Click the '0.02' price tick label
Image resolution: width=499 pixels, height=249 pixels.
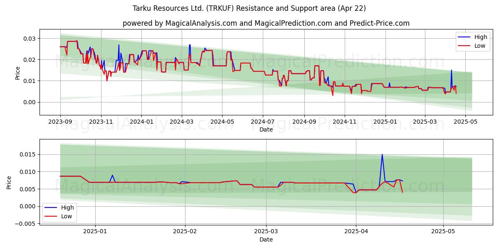coord(30,60)
